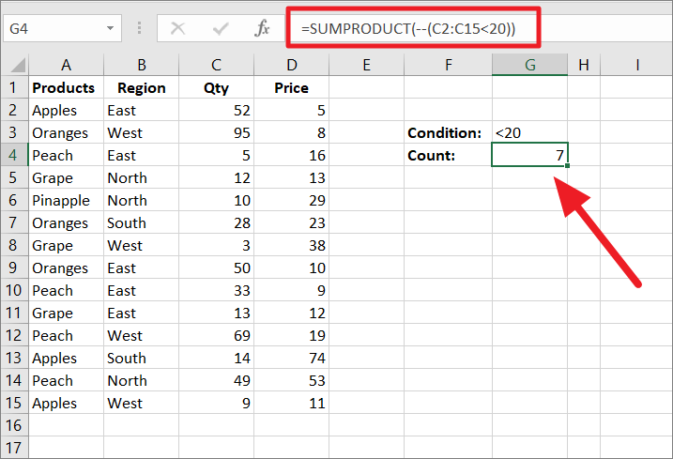Select Apples cell in row 2
The image size is (673, 459).
pos(66,111)
